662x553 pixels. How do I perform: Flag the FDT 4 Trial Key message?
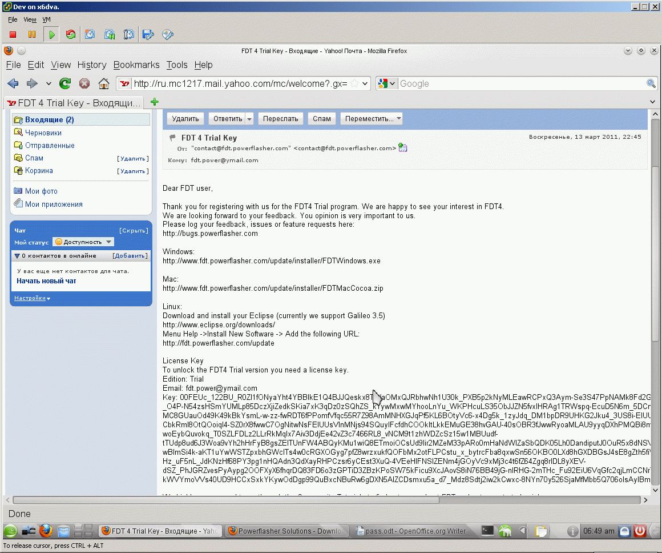(172, 138)
